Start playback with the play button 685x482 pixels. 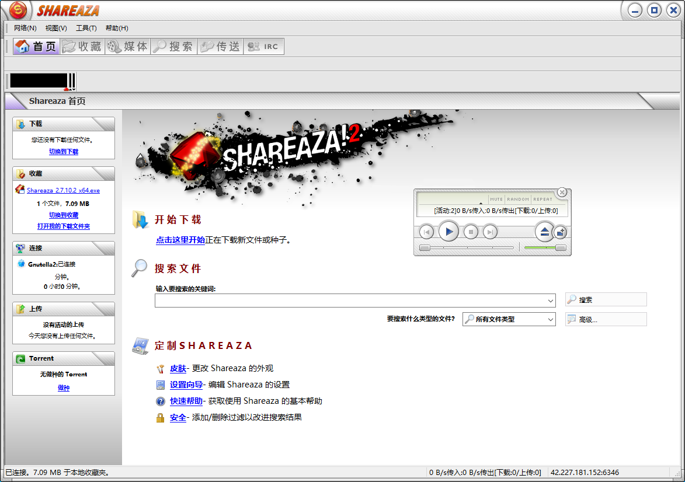pos(448,232)
